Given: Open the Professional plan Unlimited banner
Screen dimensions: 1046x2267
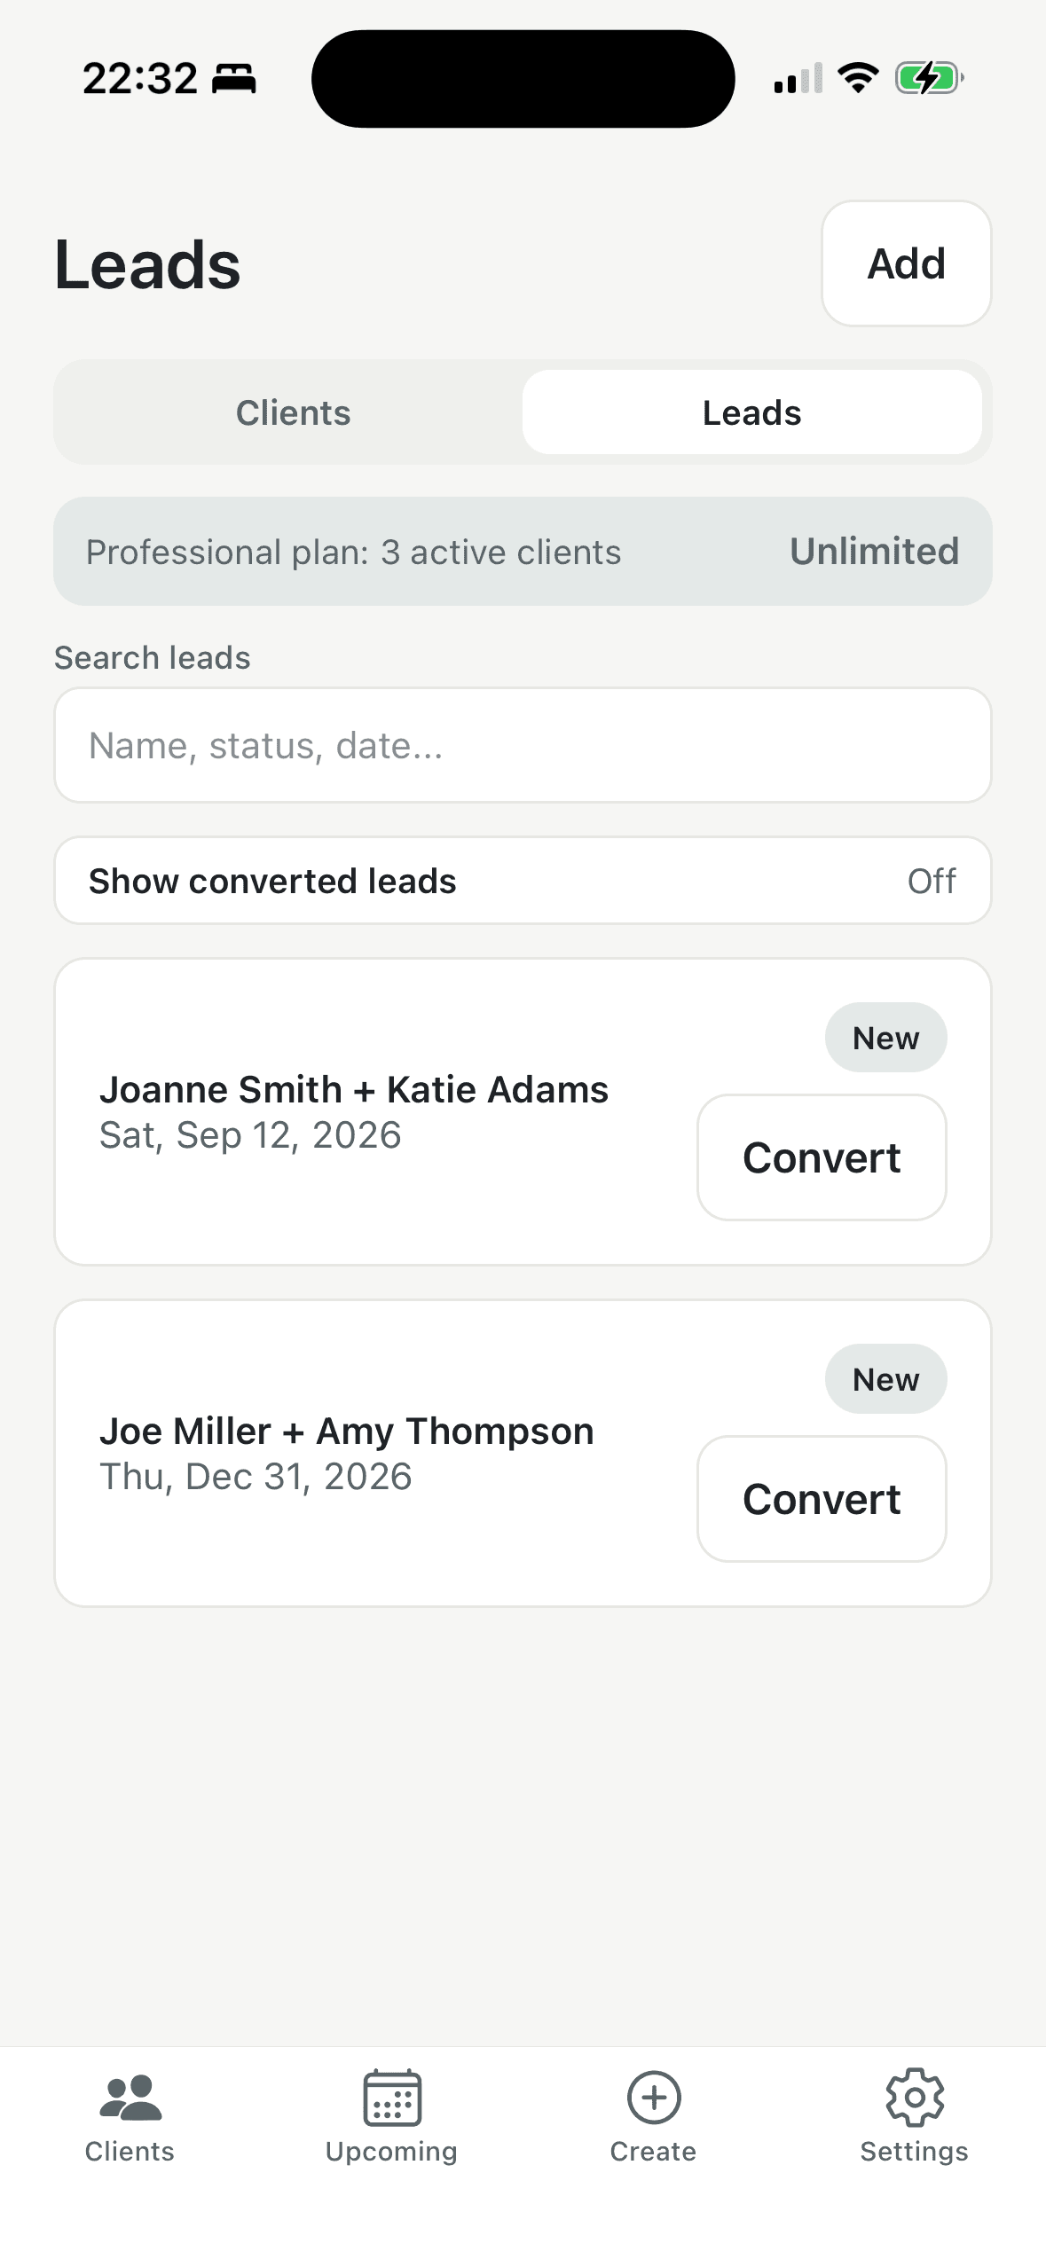Looking at the screenshot, I should (522, 552).
